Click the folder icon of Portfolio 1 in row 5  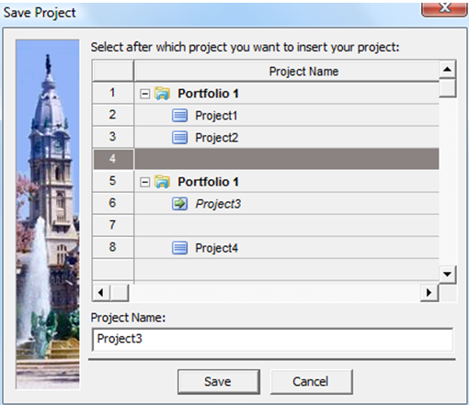(x=162, y=182)
